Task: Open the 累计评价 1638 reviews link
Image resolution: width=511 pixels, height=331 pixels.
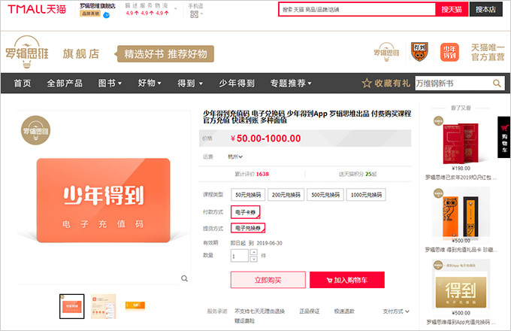Action: pyautogui.click(x=252, y=174)
